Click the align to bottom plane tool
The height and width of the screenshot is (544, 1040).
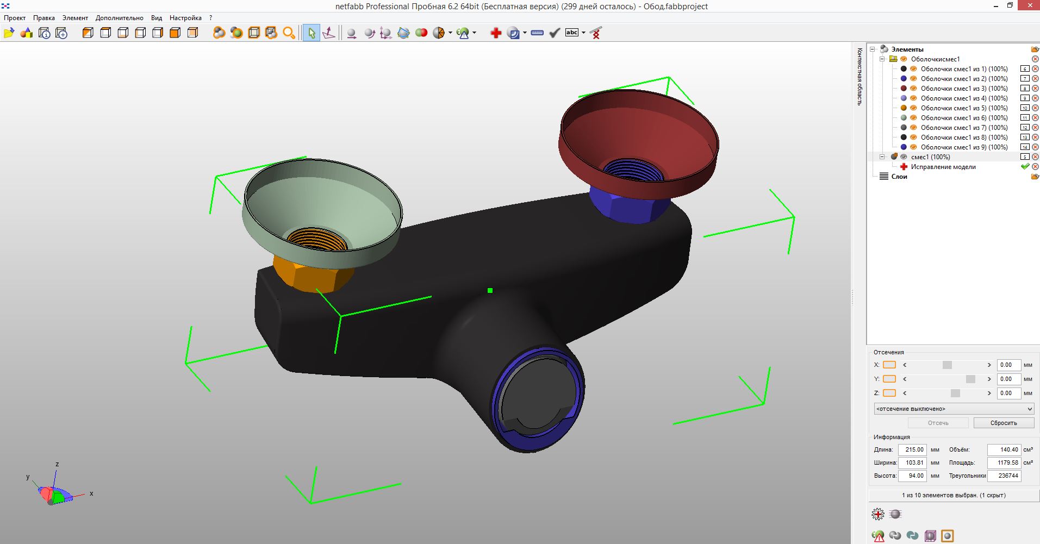pos(329,33)
